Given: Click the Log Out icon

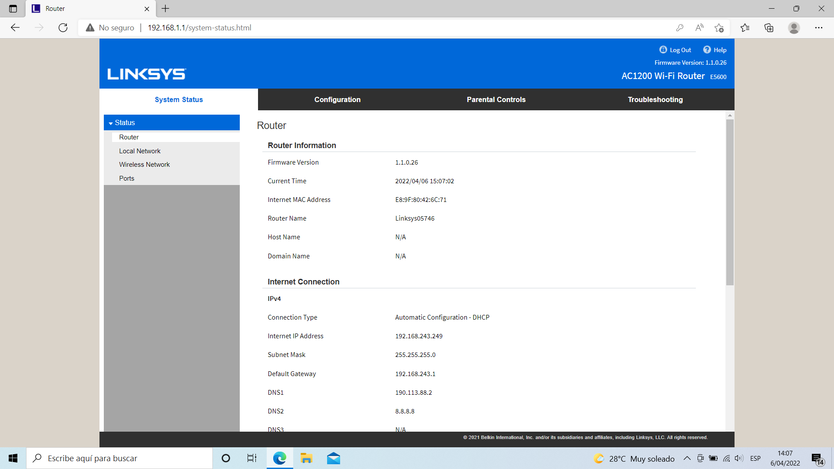Looking at the screenshot, I should (x=663, y=50).
